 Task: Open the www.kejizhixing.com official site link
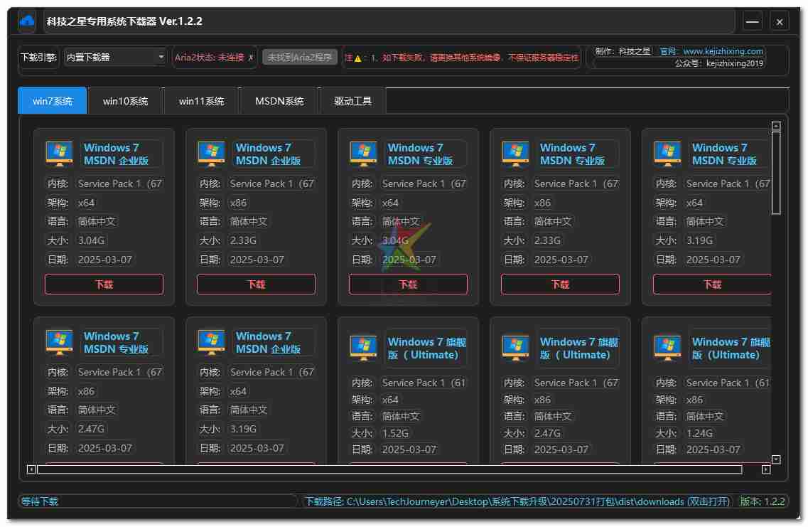[723, 51]
